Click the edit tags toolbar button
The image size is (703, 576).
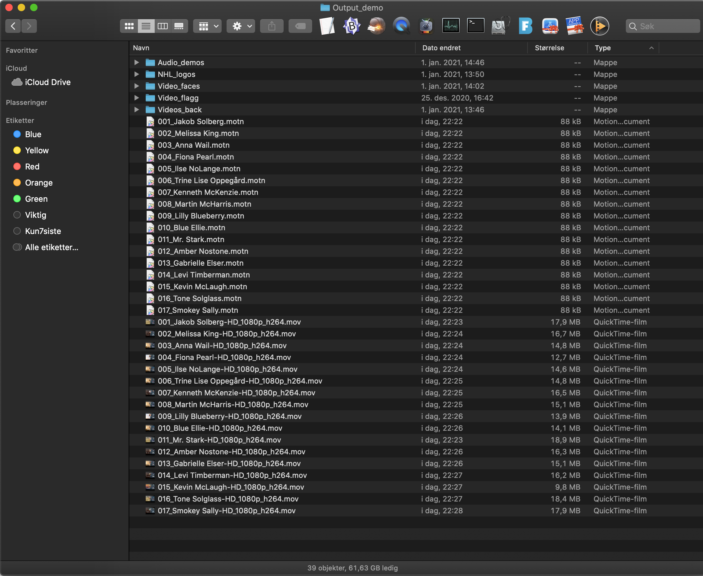(300, 26)
